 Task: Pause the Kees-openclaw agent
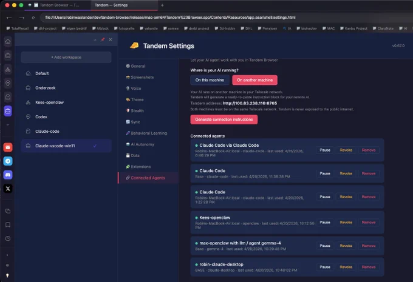pyautogui.click(x=325, y=223)
